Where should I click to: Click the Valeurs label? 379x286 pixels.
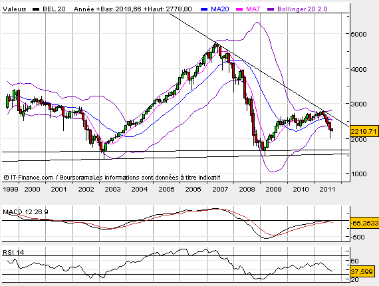15,9
